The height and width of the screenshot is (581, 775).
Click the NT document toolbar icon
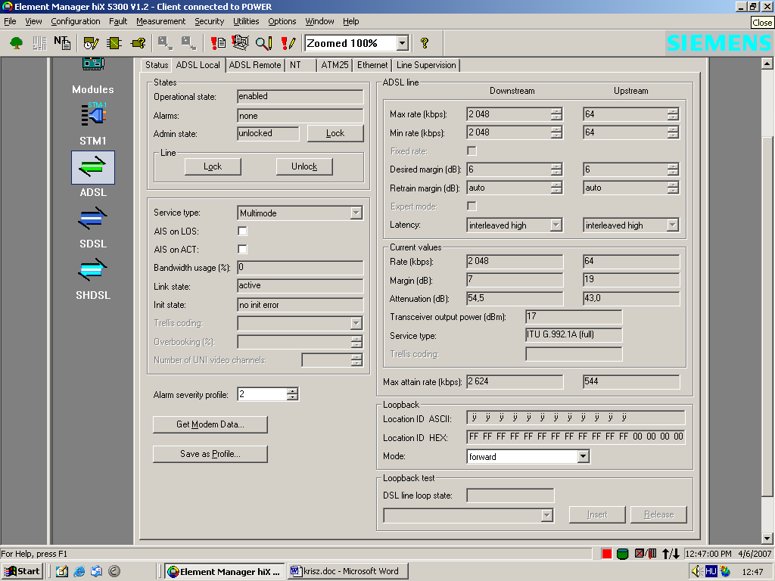[x=62, y=43]
